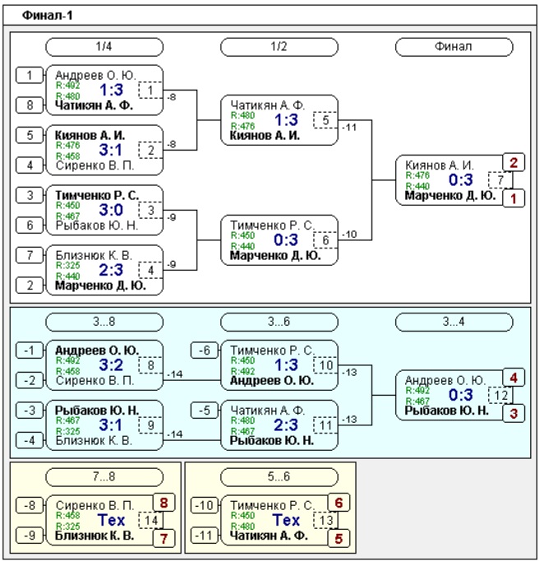This screenshot has height=561, width=540.
Task: Click score 0:3 in the Киянов vs Марченко final
Action: tap(460, 180)
